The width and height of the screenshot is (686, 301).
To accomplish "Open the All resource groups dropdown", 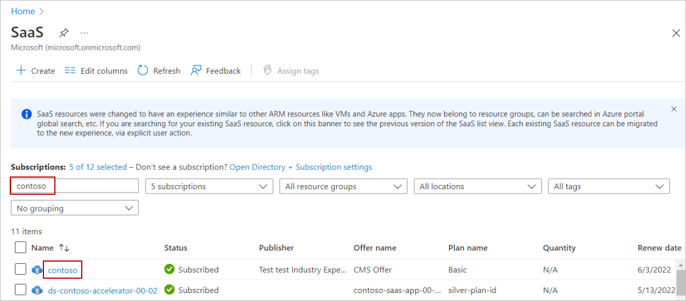I will point(343,186).
